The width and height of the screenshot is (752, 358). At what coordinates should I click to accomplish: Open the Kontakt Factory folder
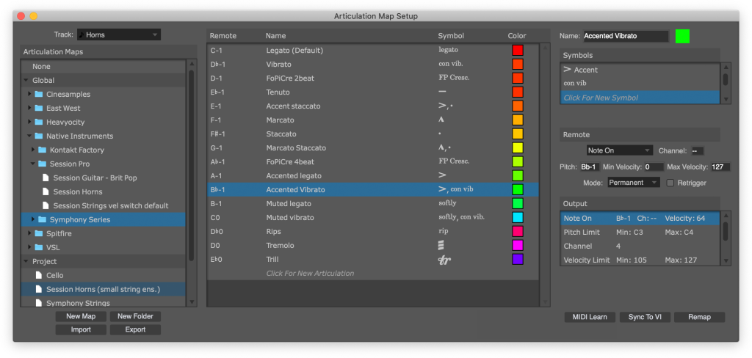pyautogui.click(x=76, y=150)
